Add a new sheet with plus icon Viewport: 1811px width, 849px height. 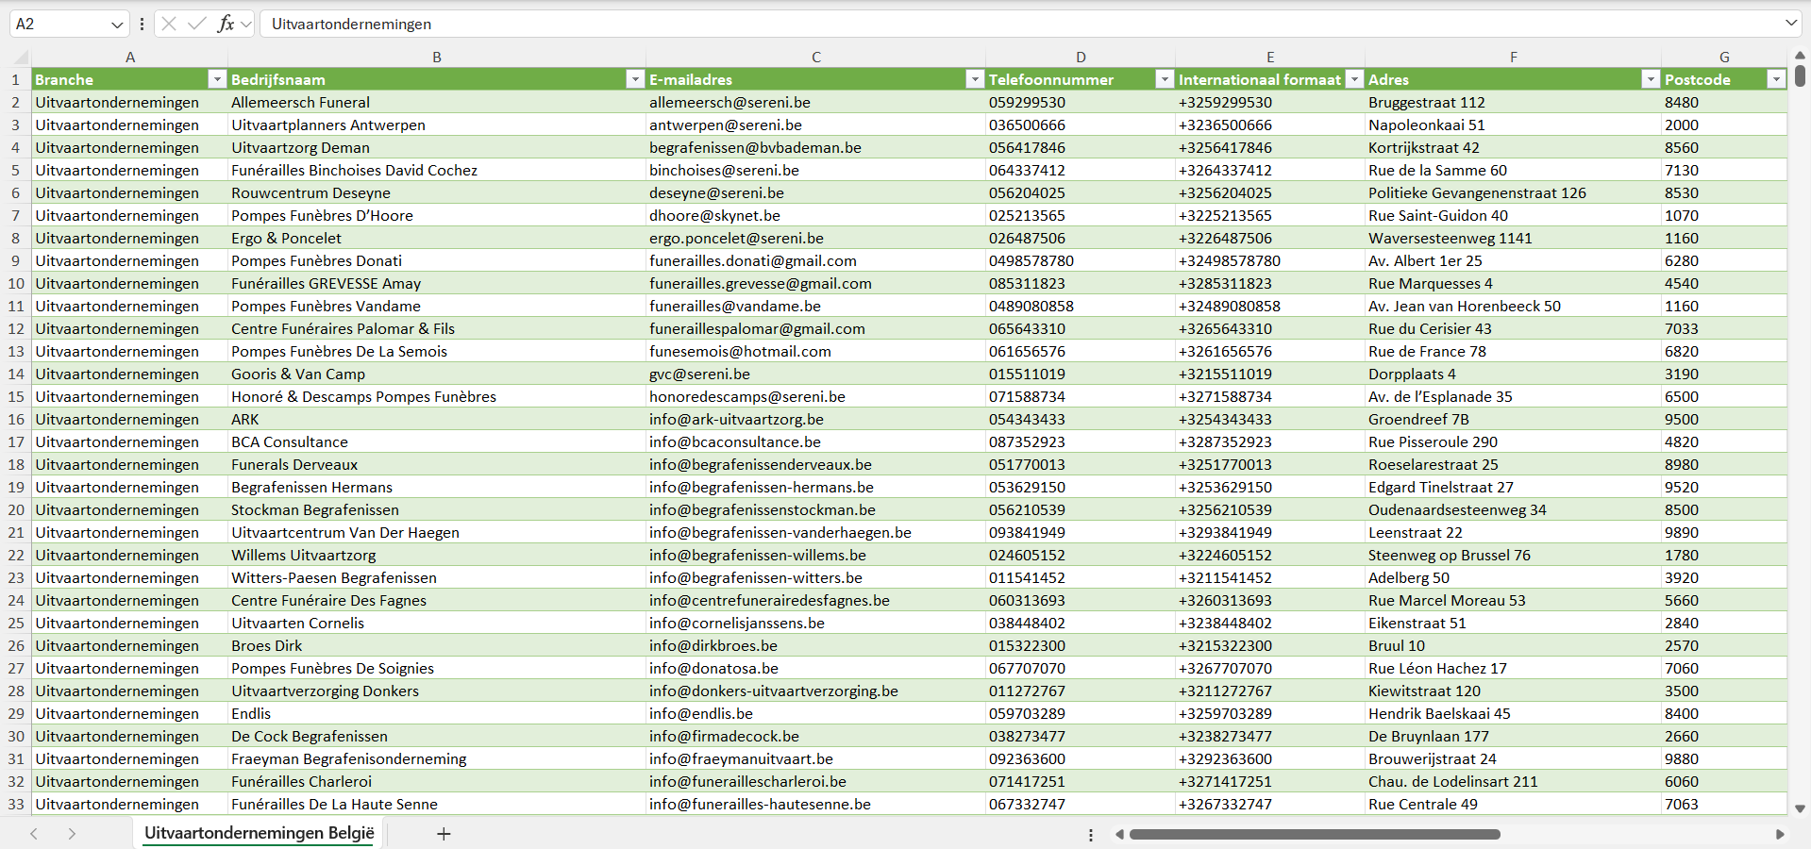[x=444, y=834]
